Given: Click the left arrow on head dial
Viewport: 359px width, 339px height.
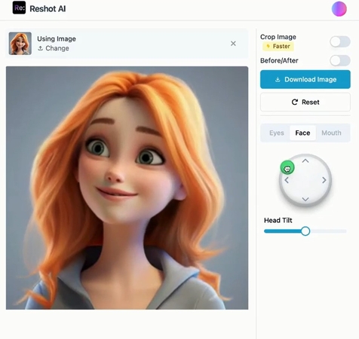Looking at the screenshot, I should (x=287, y=180).
